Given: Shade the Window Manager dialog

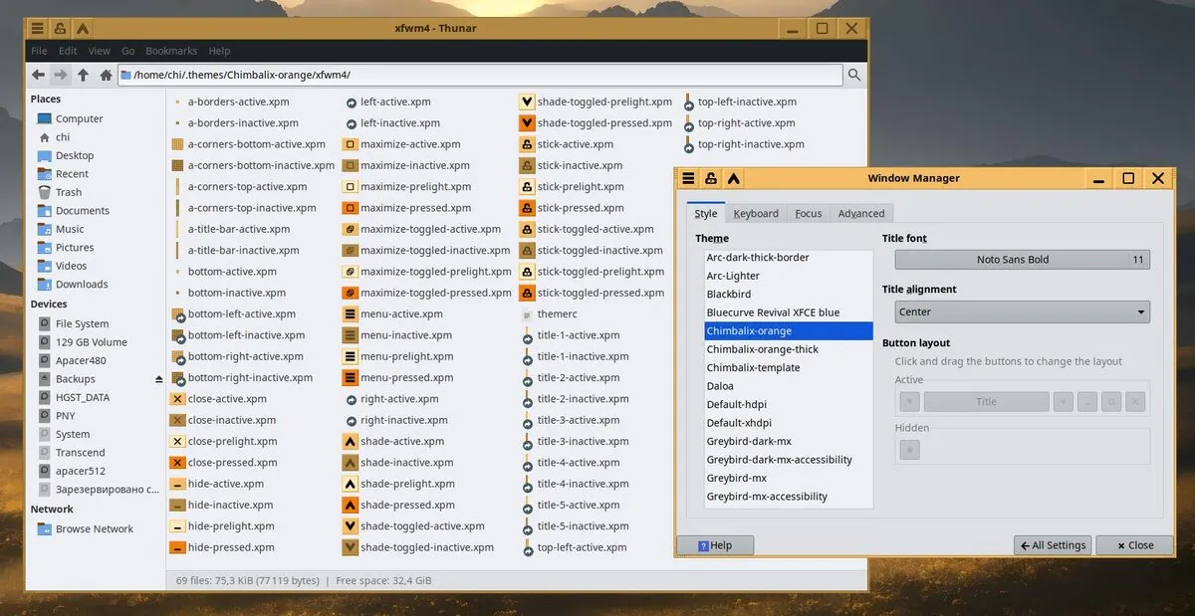Looking at the screenshot, I should [x=733, y=179].
